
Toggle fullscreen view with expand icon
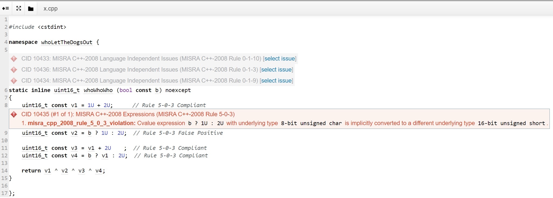coord(19,8)
